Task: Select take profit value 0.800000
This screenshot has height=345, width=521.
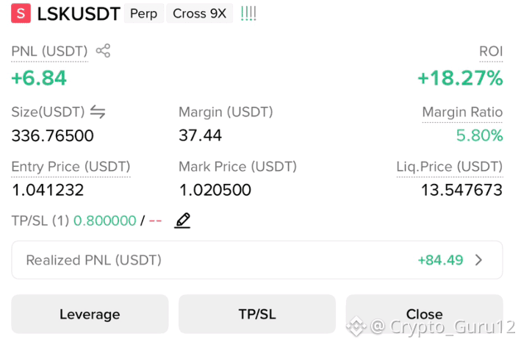Action: click(x=104, y=221)
